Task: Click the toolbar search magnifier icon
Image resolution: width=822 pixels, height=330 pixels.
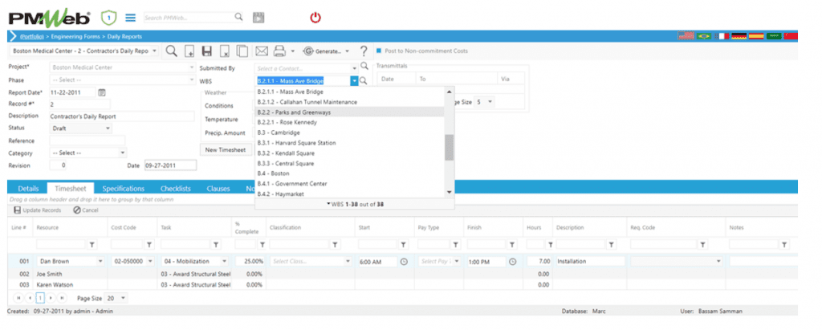Action: [x=172, y=51]
